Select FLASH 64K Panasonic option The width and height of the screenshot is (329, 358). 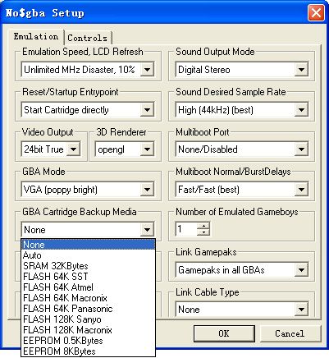[x=88, y=309]
